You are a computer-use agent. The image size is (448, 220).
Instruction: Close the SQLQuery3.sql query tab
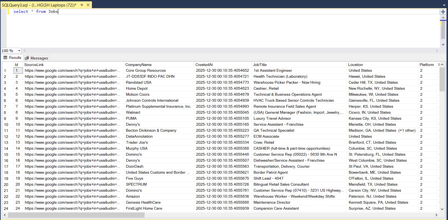[88, 5]
